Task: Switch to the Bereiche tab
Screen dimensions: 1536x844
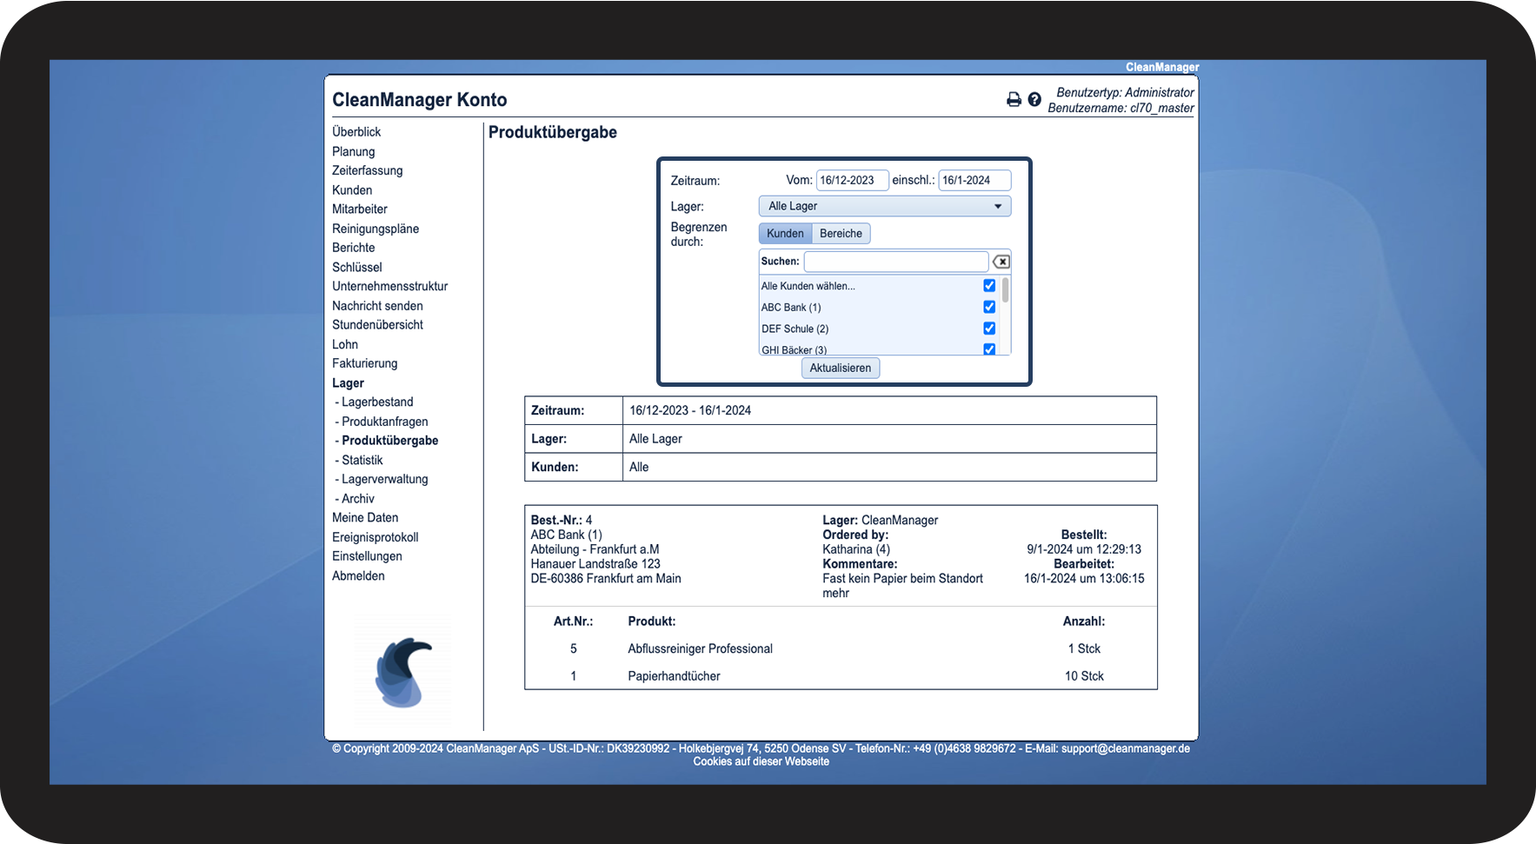Action: (841, 234)
